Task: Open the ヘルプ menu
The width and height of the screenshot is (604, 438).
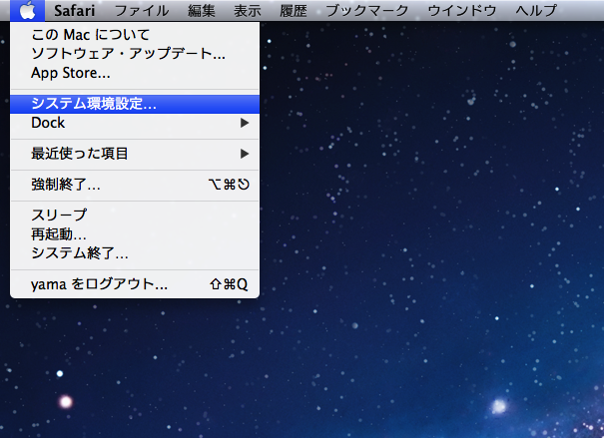Action: point(536,10)
